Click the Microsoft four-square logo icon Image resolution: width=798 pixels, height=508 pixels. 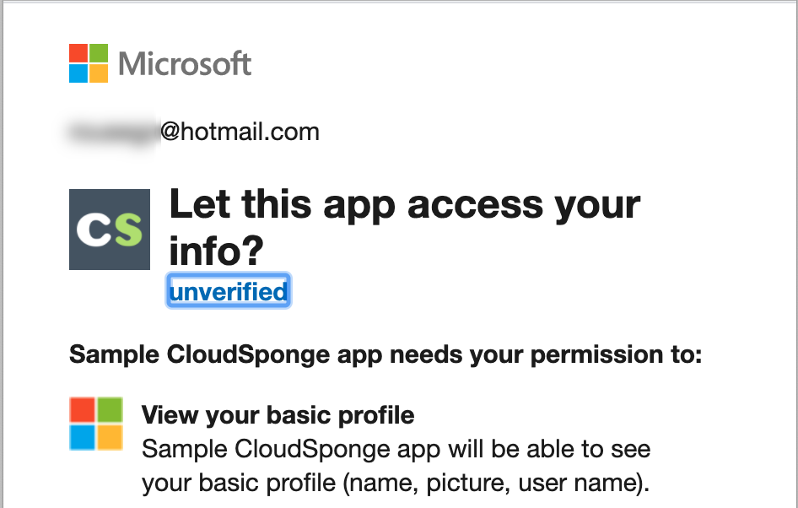[87, 62]
